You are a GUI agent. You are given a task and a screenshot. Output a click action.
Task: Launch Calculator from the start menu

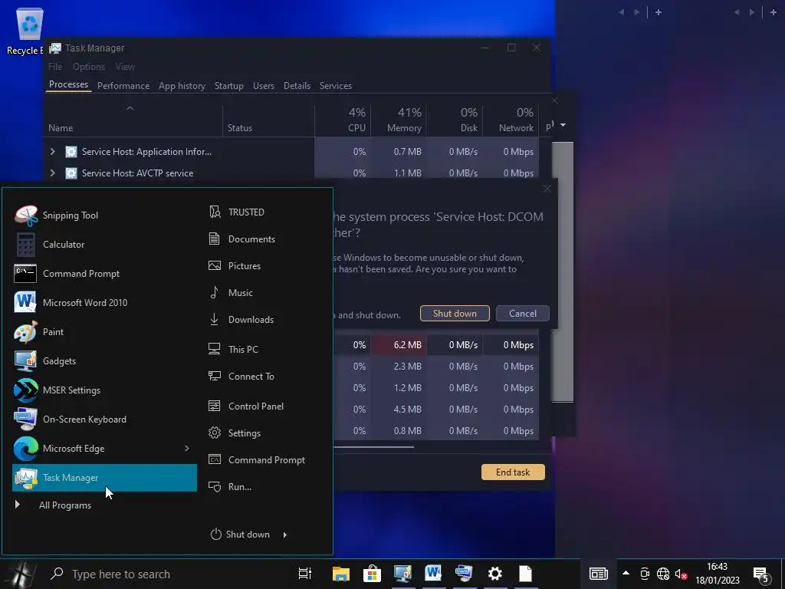tap(104, 245)
